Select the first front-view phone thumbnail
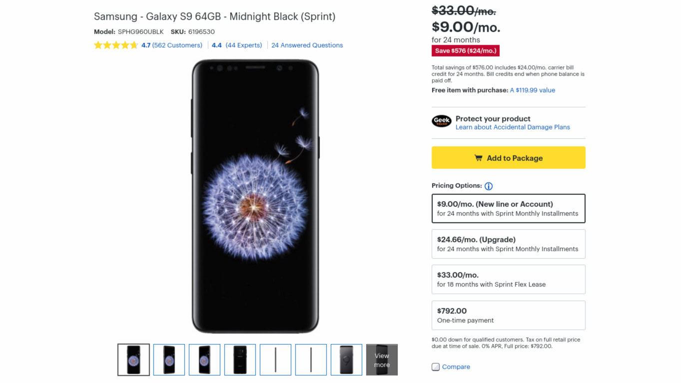Viewport: 681px width, 383px height. pos(133,360)
